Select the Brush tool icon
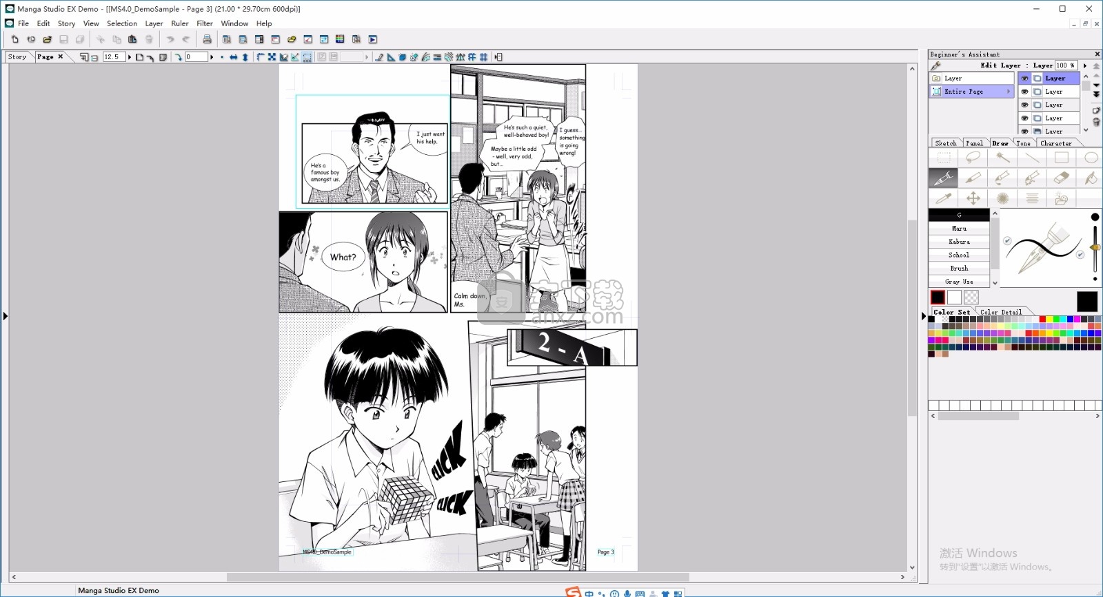Image resolution: width=1103 pixels, height=597 pixels. [x=1002, y=178]
